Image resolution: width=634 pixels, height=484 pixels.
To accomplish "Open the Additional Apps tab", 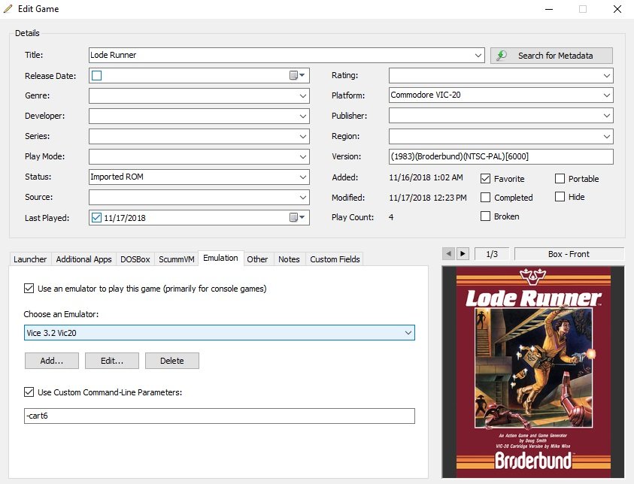I will [83, 259].
